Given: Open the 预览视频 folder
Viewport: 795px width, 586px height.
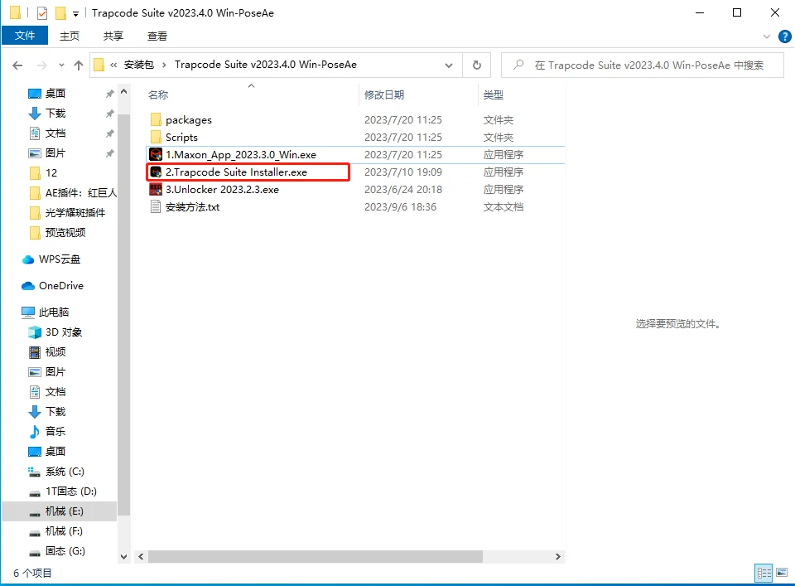Looking at the screenshot, I should click(x=65, y=232).
